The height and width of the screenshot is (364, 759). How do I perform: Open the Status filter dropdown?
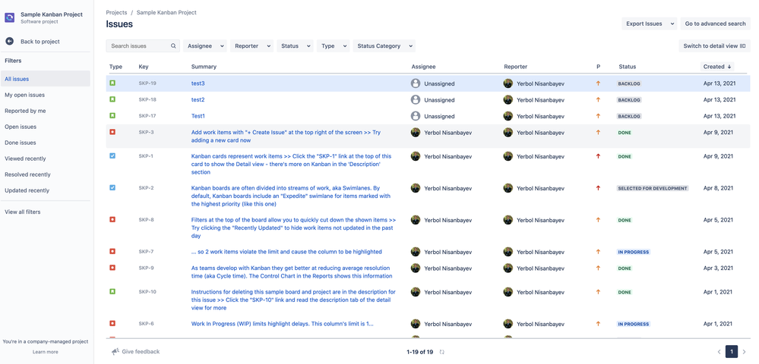coord(296,46)
